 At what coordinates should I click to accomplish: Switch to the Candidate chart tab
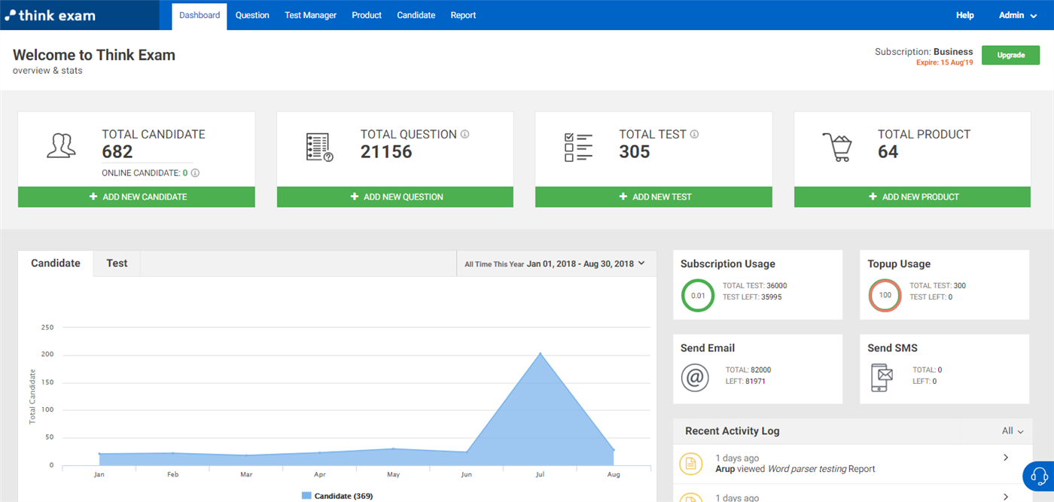[56, 263]
